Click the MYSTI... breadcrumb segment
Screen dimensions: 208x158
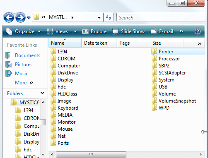58,17
